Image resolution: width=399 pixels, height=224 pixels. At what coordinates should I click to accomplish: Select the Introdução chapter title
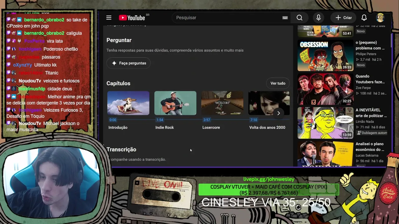tap(118, 128)
